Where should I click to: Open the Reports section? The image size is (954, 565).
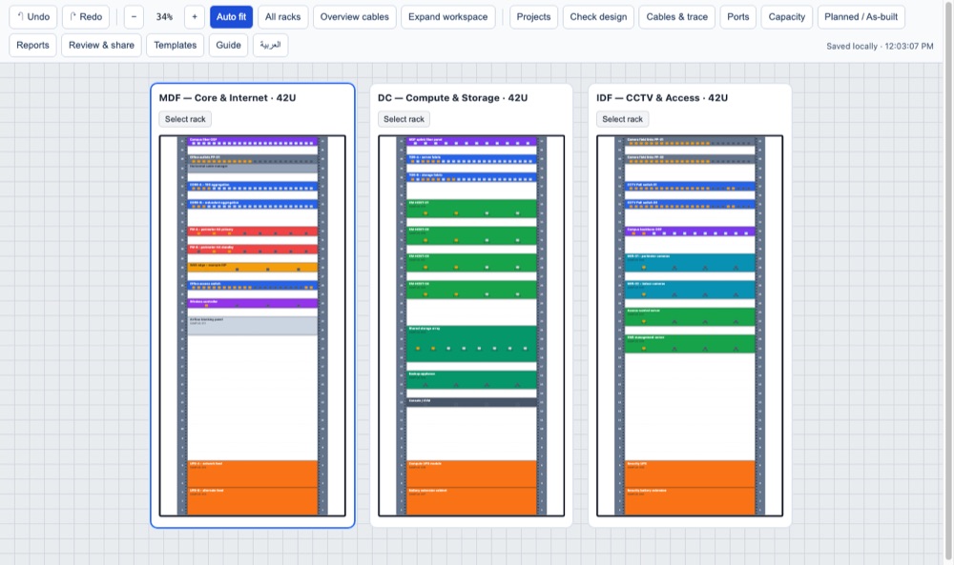(x=32, y=45)
